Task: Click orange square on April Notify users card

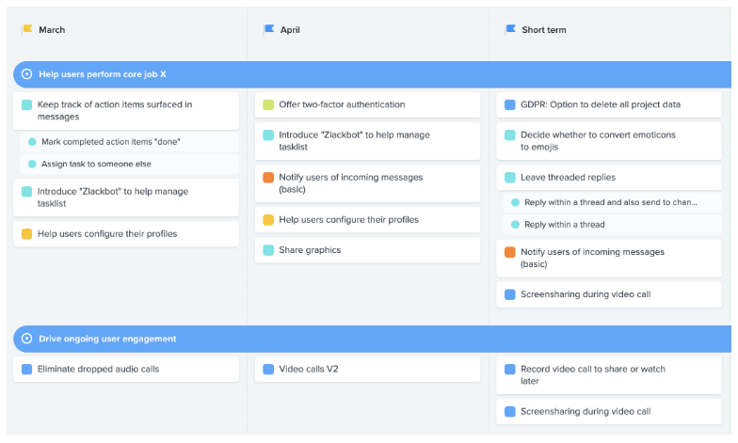Action: click(x=268, y=177)
